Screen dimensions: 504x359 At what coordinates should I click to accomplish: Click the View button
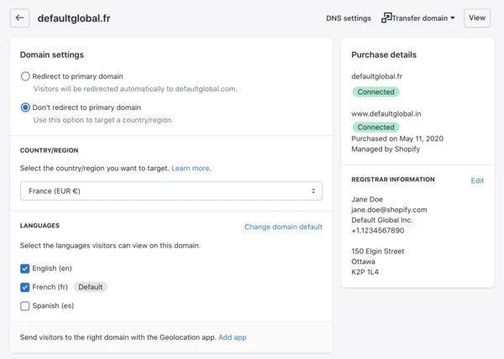477,18
